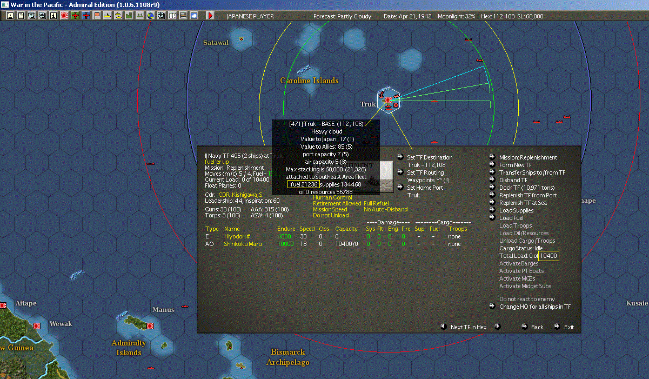The width and height of the screenshot is (649, 379).
Task: Go to previous TF in hex arrow
Action: 443,327
